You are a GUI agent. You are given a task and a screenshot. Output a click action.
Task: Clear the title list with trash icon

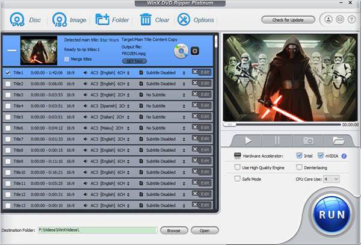[146, 20]
